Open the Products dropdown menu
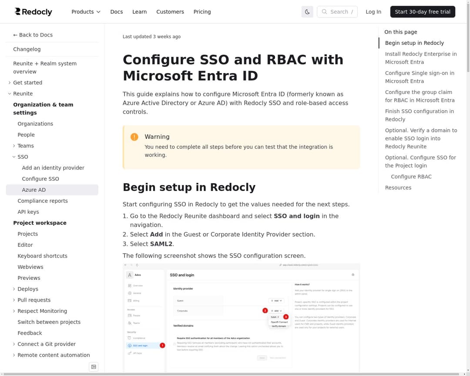470x376 pixels. (86, 12)
